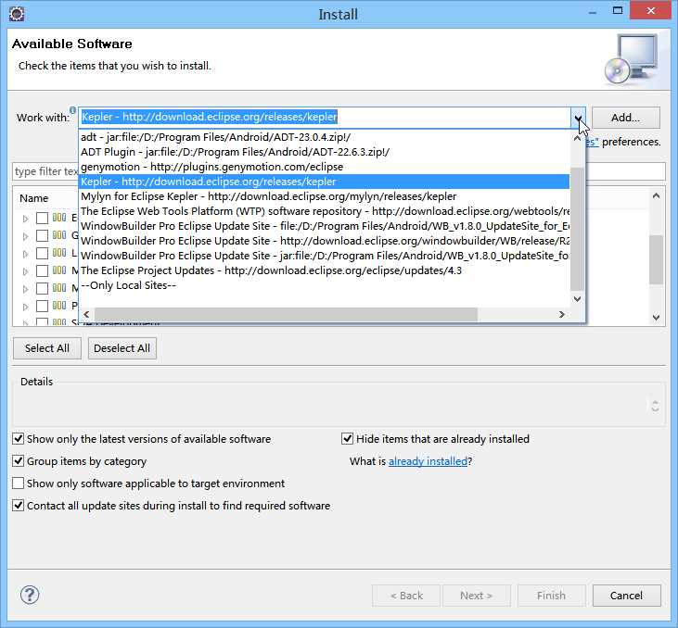The image size is (678, 628).
Task: Click category icon on third tree row
Action: (59, 252)
